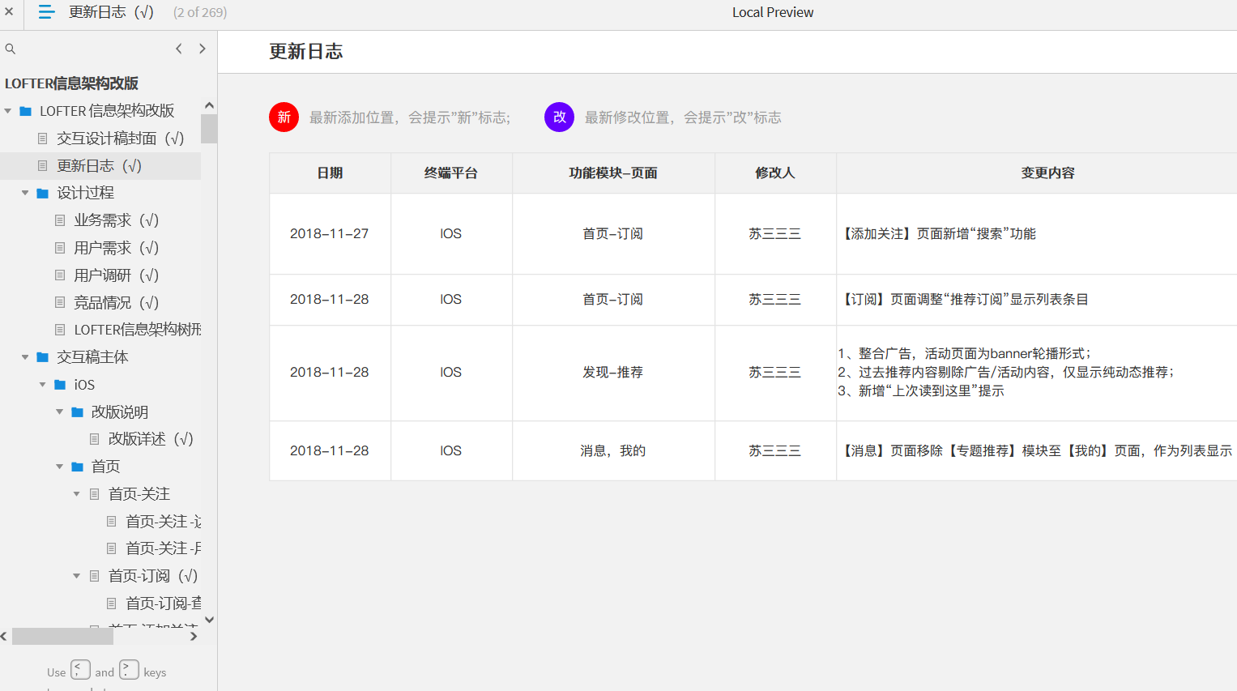Click the sidebar search magnifier icon

coord(11,49)
